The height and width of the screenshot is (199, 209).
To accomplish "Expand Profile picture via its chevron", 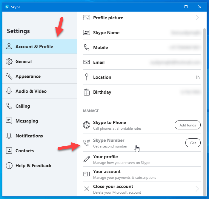I will (197, 18).
